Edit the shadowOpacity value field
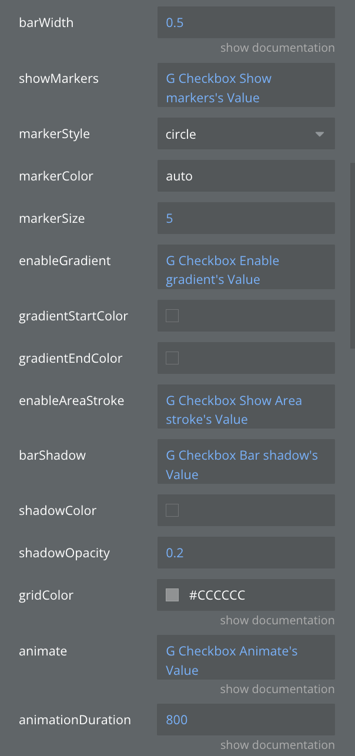The height and width of the screenshot is (756, 355). pyautogui.click(x=246, y=553)
